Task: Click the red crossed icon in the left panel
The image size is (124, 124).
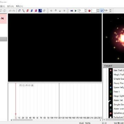Action: [2, 18]
